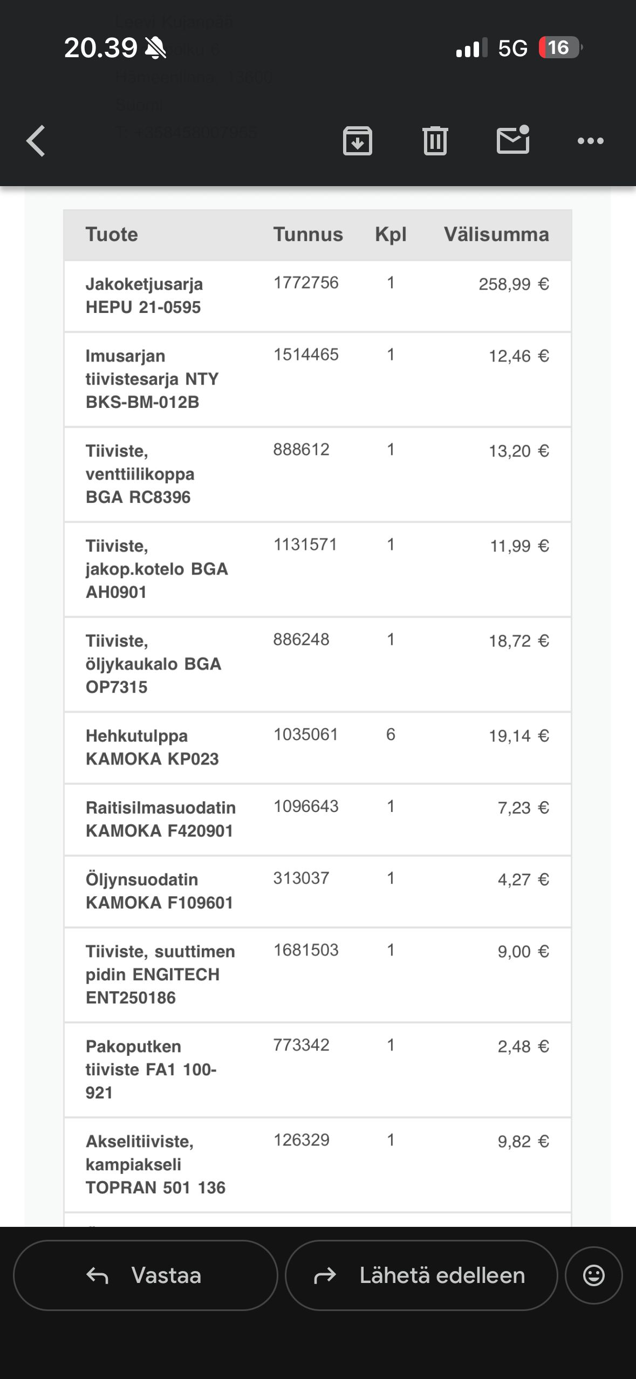Select the Välisumma column header
The image size is (636, 1379).
click(496, 235)
